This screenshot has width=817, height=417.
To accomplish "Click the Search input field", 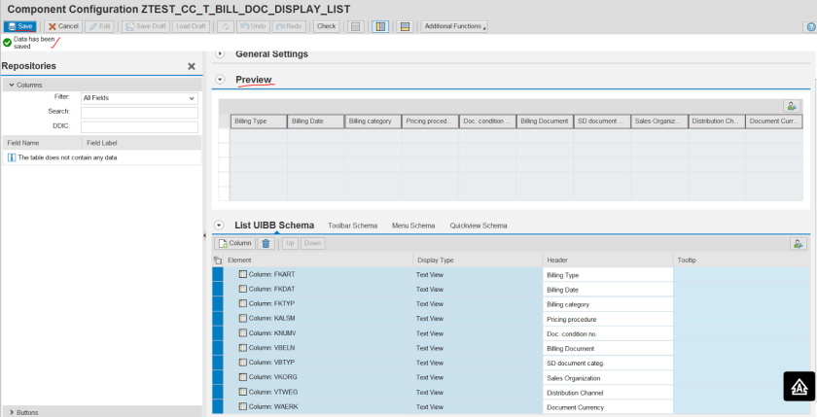I will (139, 112).
